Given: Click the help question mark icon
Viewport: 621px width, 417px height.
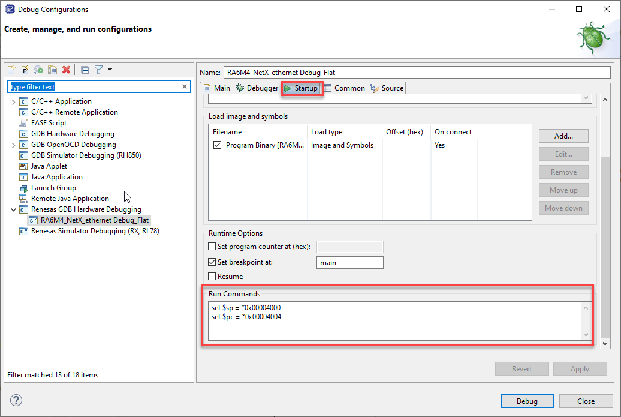Looking at the screenshot, I should point(16,400).
